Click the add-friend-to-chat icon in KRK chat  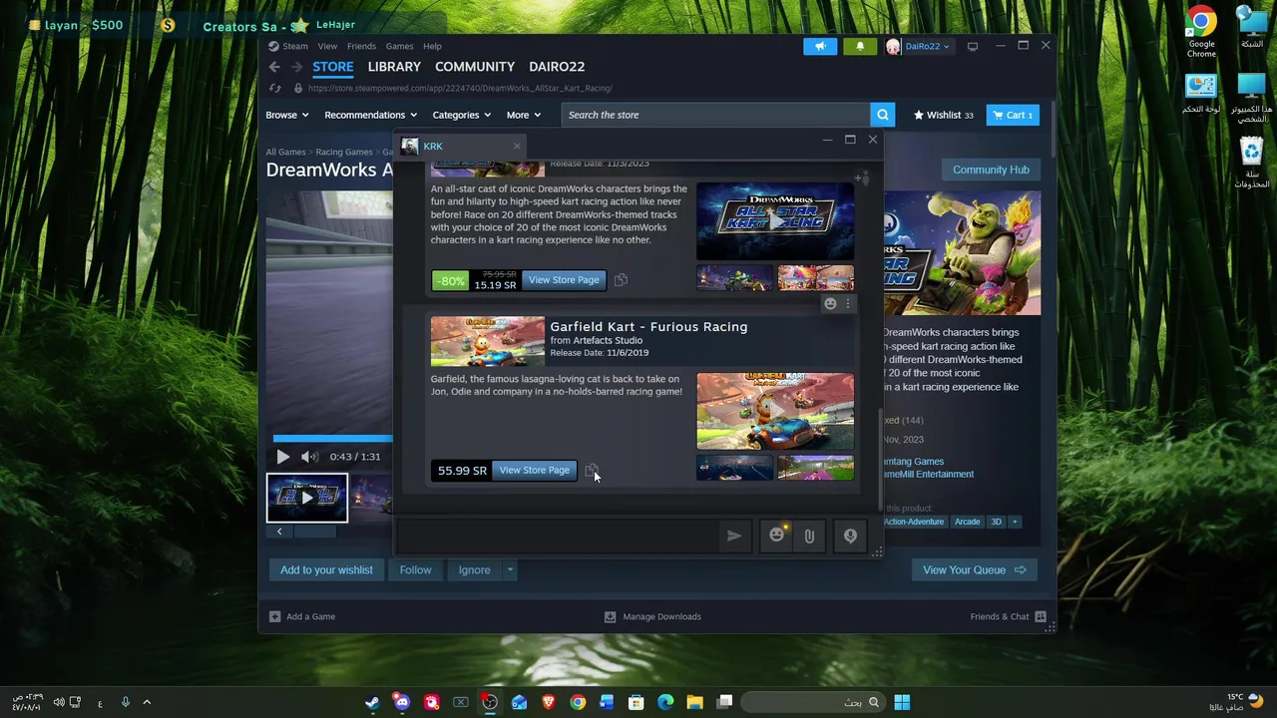863,179
